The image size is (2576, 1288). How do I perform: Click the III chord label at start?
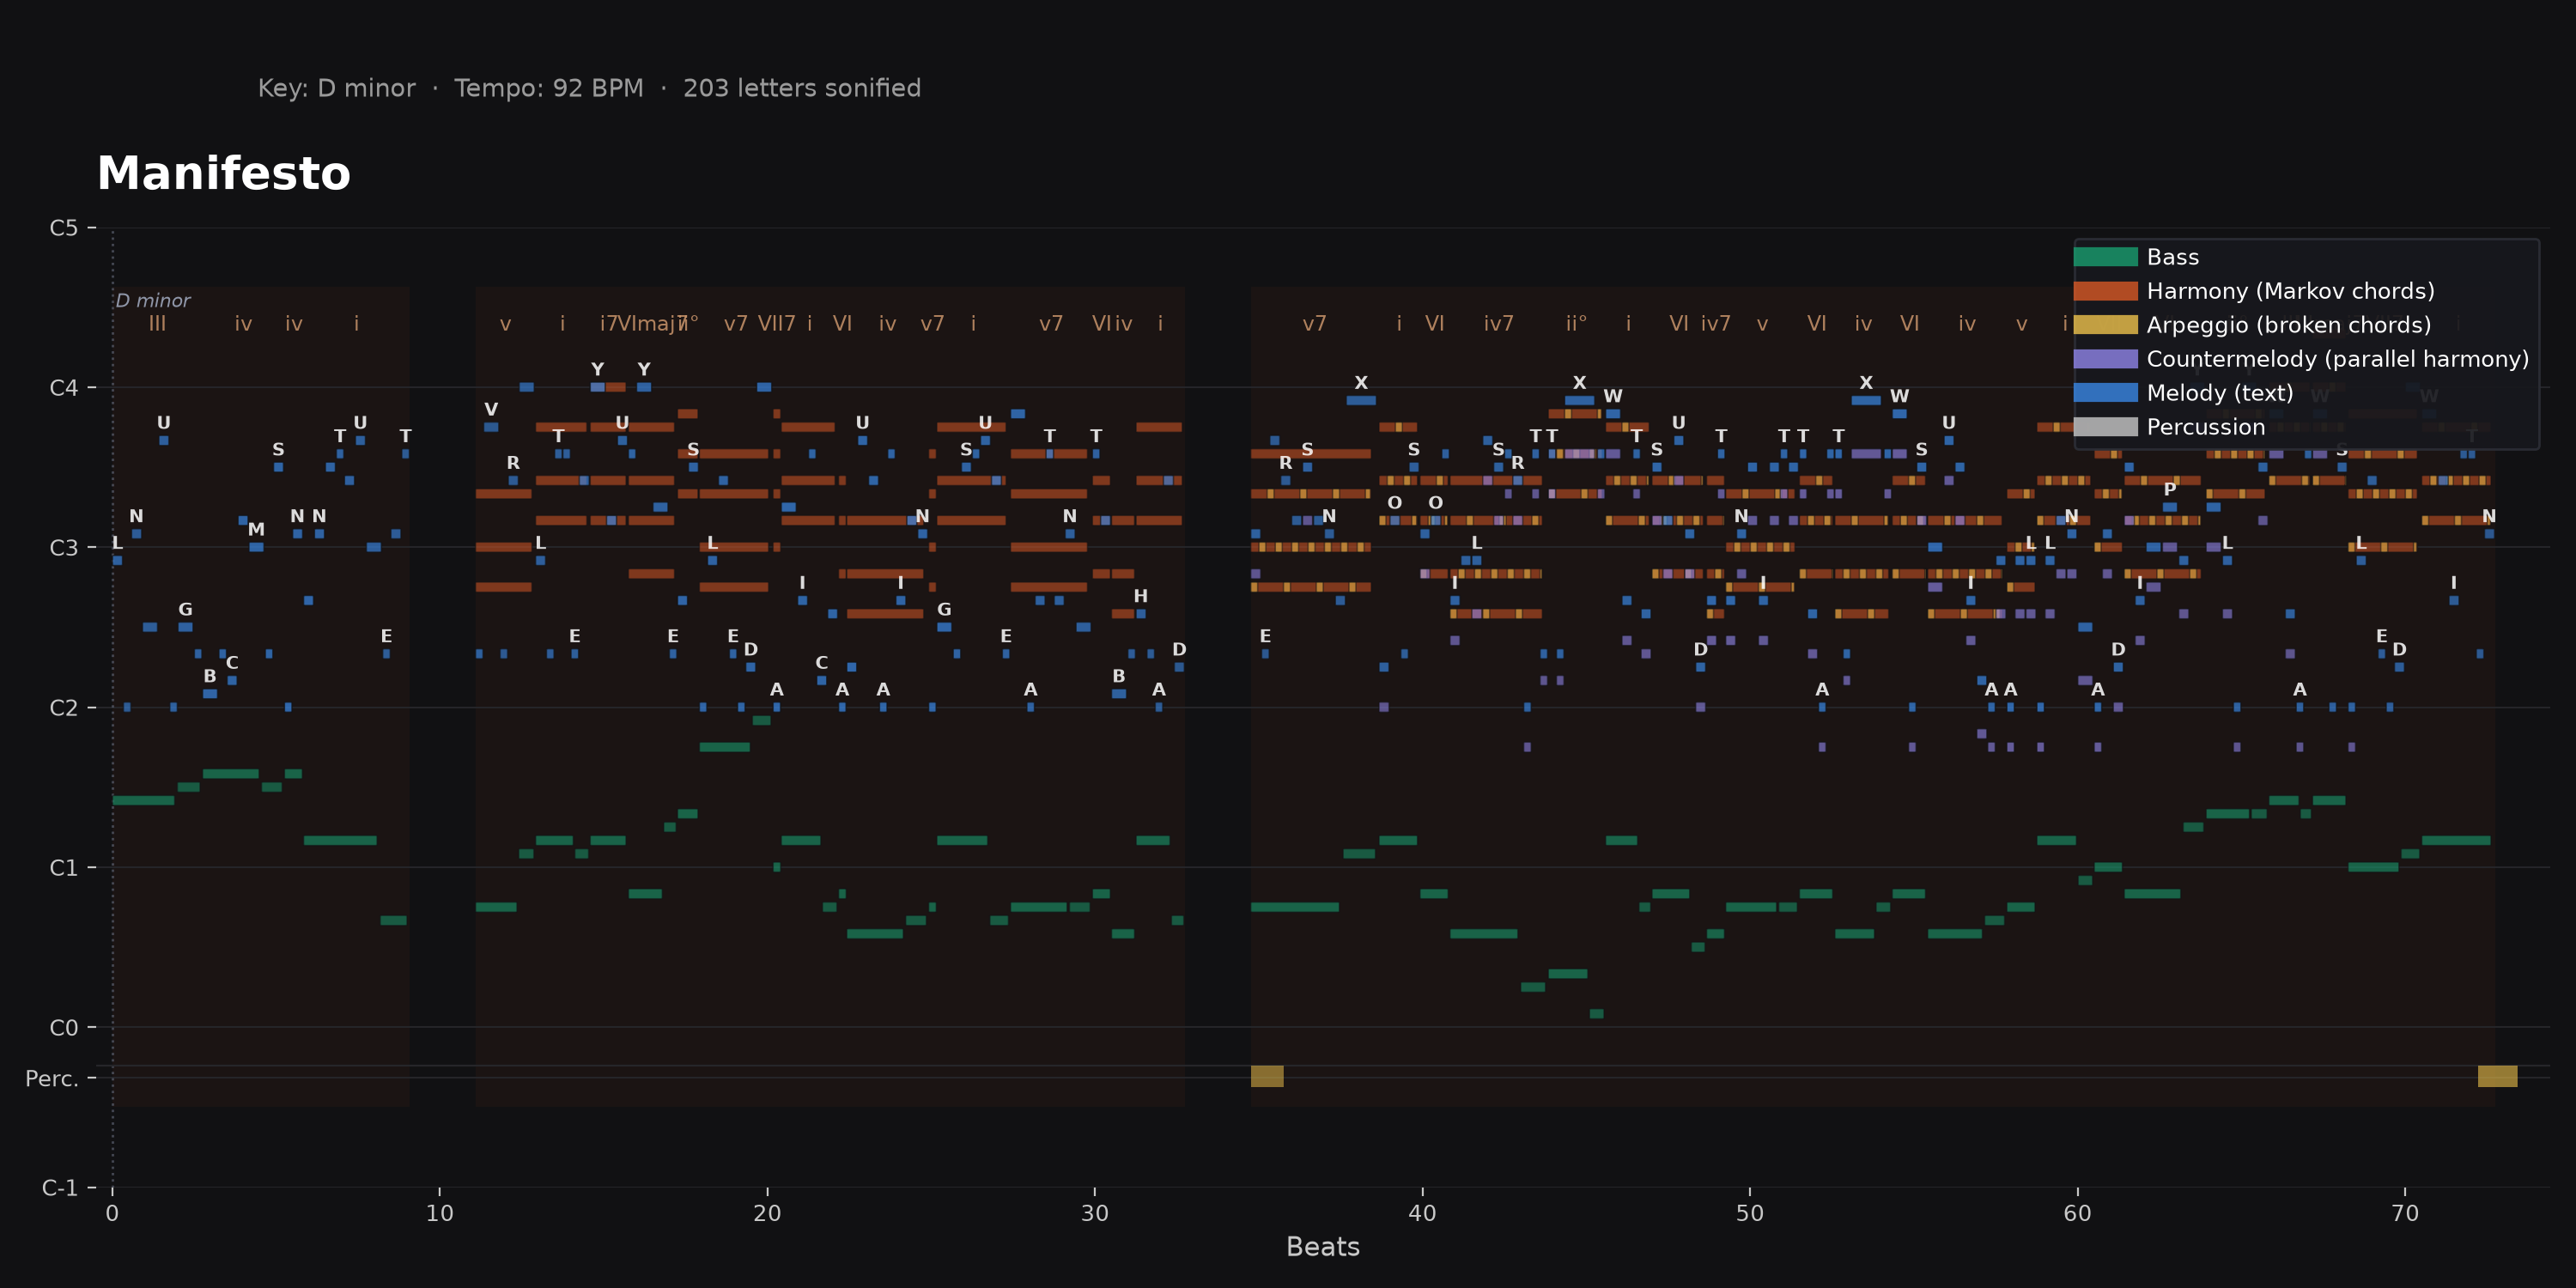(157, 324)
